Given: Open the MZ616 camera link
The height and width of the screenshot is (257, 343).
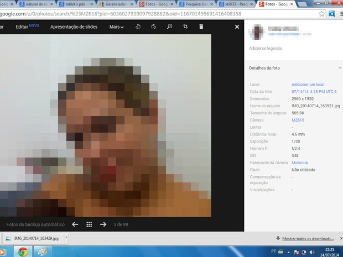Looking at the screenshot, I should pos(298,120).
